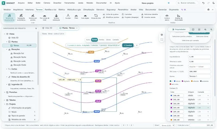Viewport: 217px width, 129px height.
Task: Choose Adicionar detalhe in the ribbon
Action: tap(149, 14)
